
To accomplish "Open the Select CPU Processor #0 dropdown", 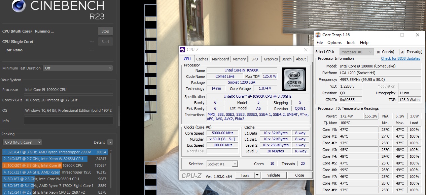I will 356,52.
